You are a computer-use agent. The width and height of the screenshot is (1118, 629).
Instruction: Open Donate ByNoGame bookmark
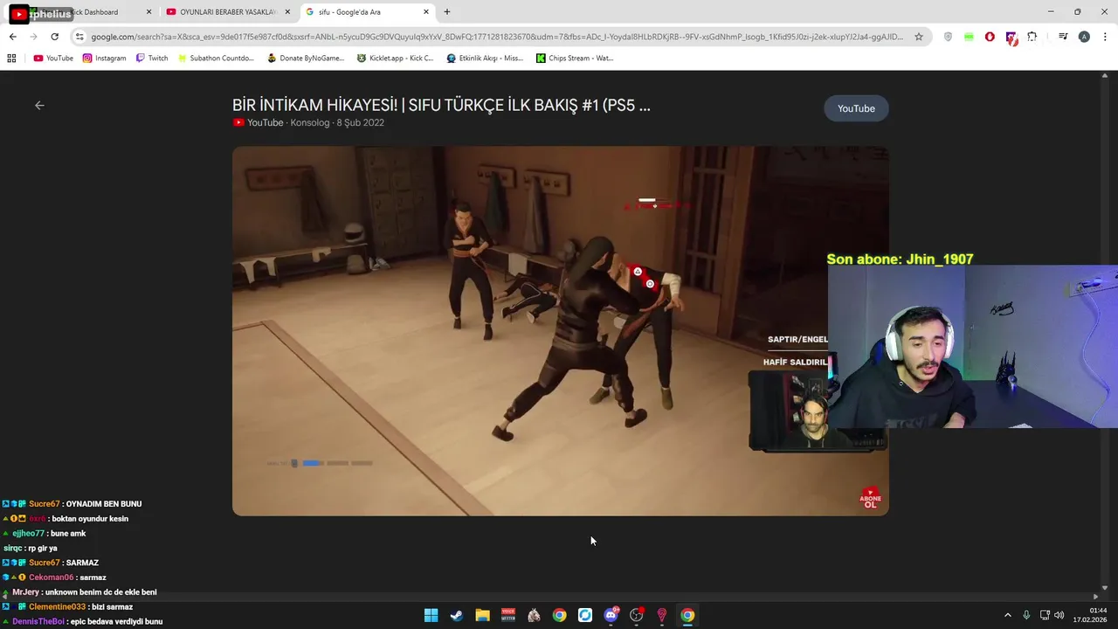[306, 59]
